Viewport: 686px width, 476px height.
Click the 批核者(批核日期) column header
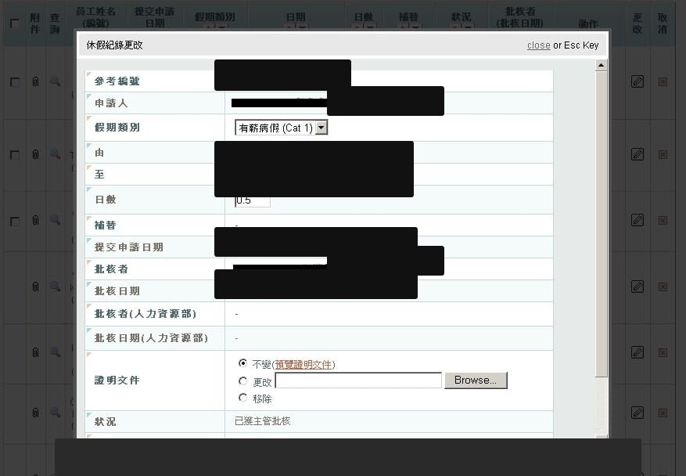point(519,17)
